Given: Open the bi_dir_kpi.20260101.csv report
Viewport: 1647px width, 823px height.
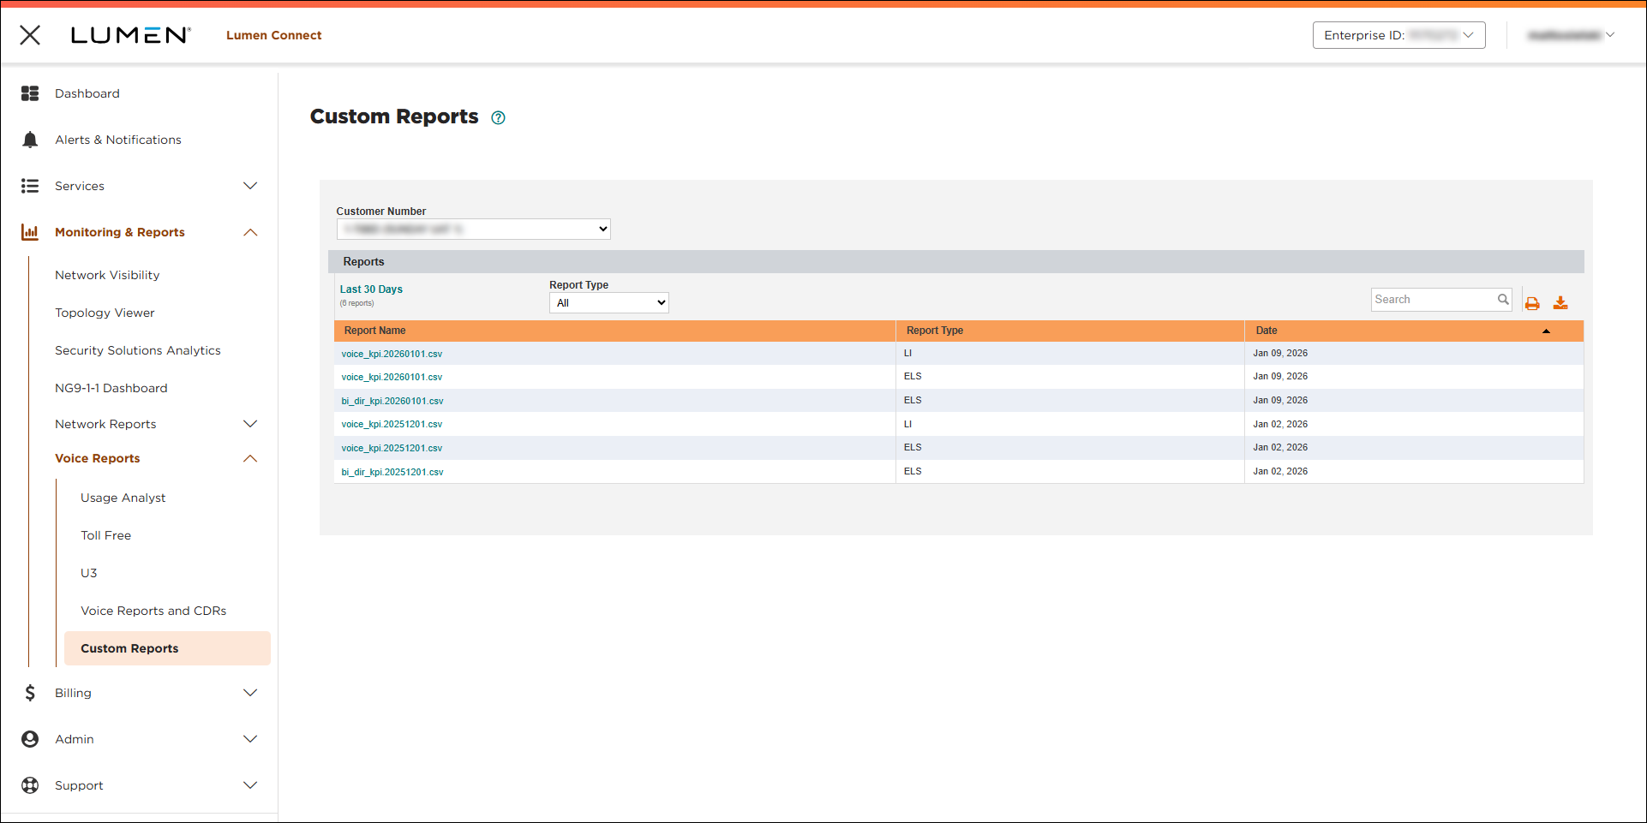Looking at the screenshot, I should (x=392, y=400).
